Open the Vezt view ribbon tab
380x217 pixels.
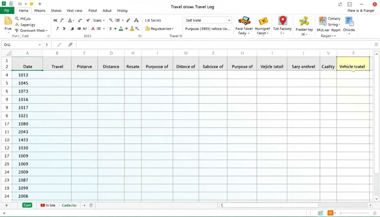coord(74,11)
